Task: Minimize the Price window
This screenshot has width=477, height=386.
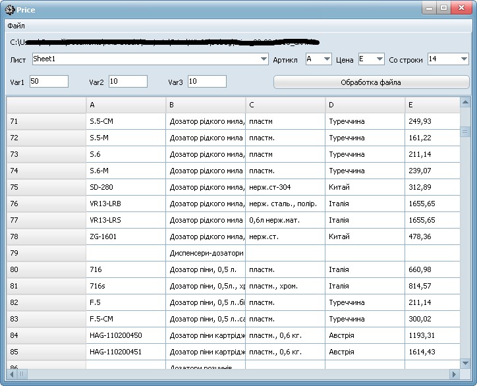Action: click(430, 8)
